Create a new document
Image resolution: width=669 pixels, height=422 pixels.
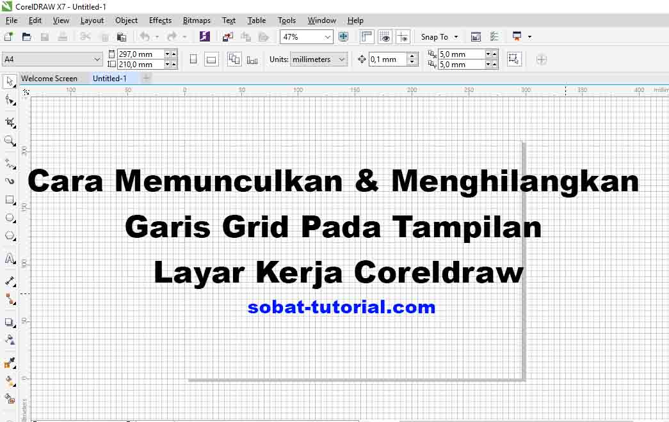click(x=8, y=36)
